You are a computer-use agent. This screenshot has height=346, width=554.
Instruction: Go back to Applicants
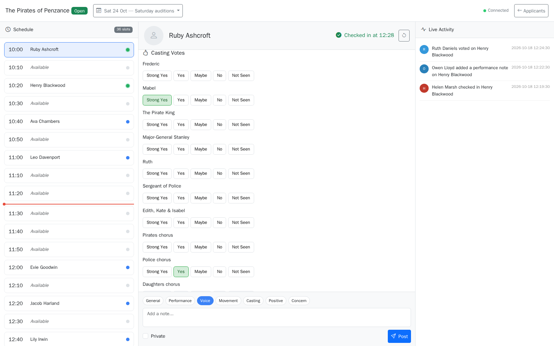point(531,11)
